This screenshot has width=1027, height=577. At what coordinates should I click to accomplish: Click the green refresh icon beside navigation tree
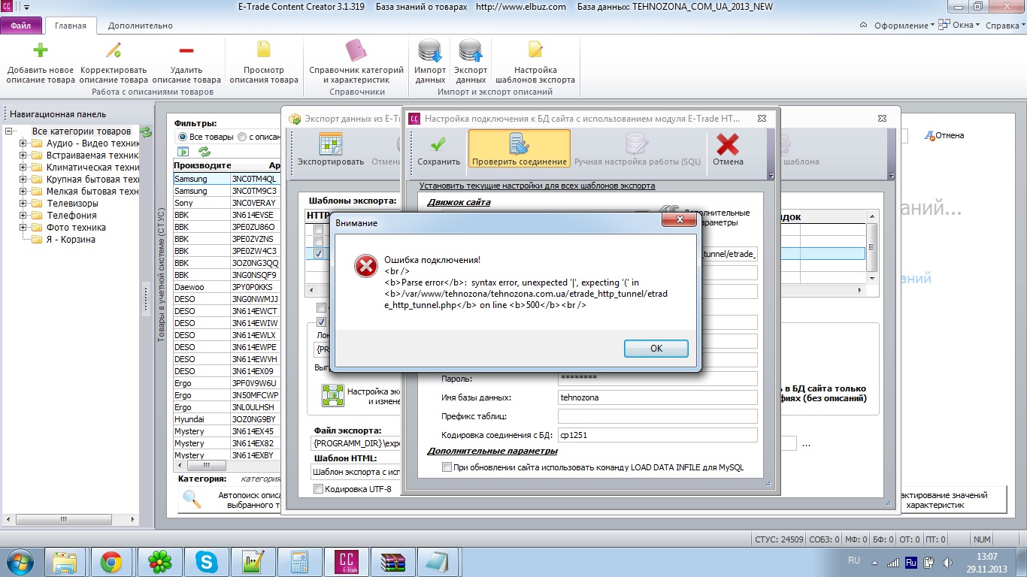[x=147, y=131]
